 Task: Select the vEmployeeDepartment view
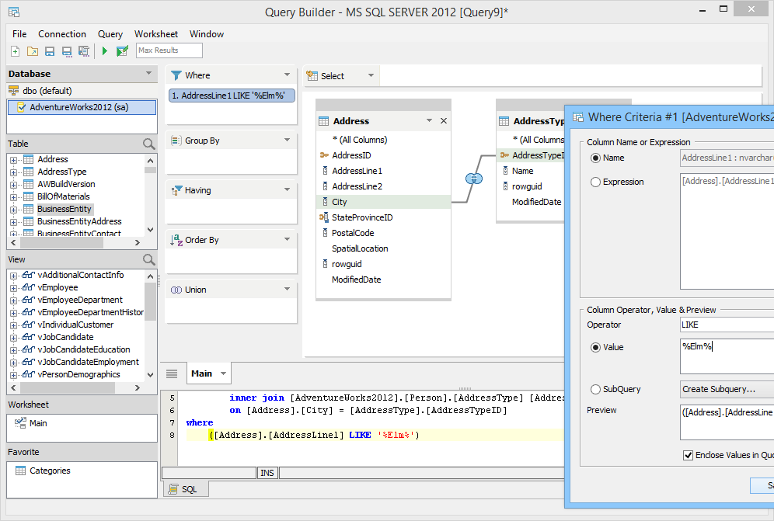[x=80, y=300]
